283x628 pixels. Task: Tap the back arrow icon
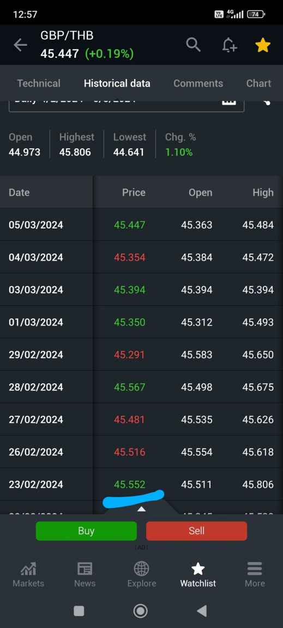pyautogui.click(x=20, y=45)
